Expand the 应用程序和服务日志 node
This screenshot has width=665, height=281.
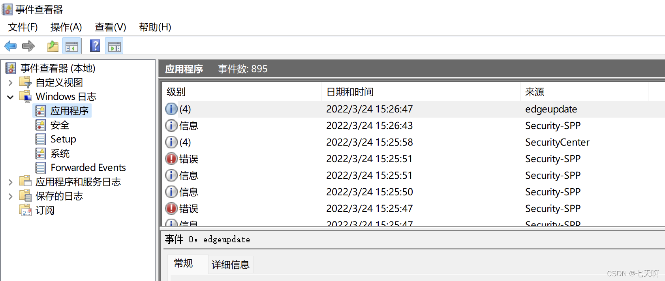tap(11, 182)
